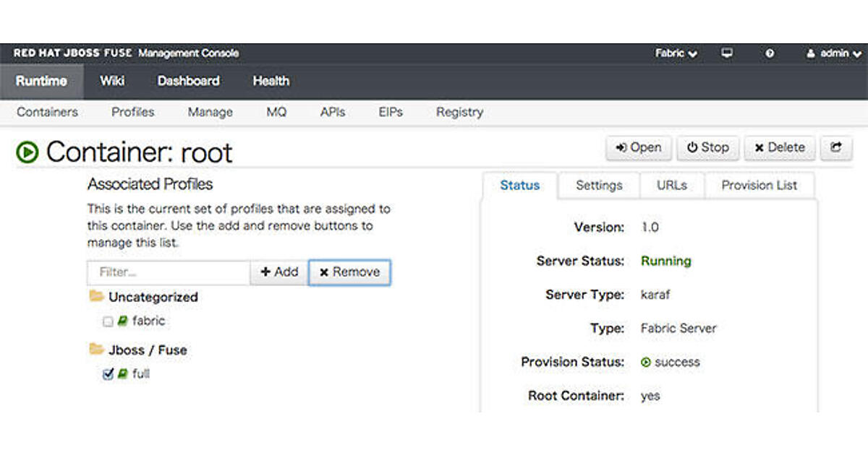Viewport: 868px width, 455px height.
Task: Click the green full profile icon
Action: pyautogui.click(x=123, y=374)
